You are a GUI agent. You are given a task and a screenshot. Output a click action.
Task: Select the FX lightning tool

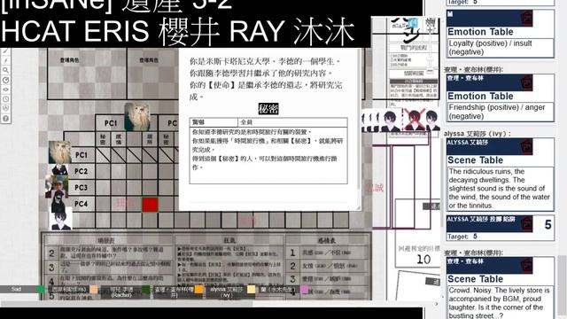5,60
